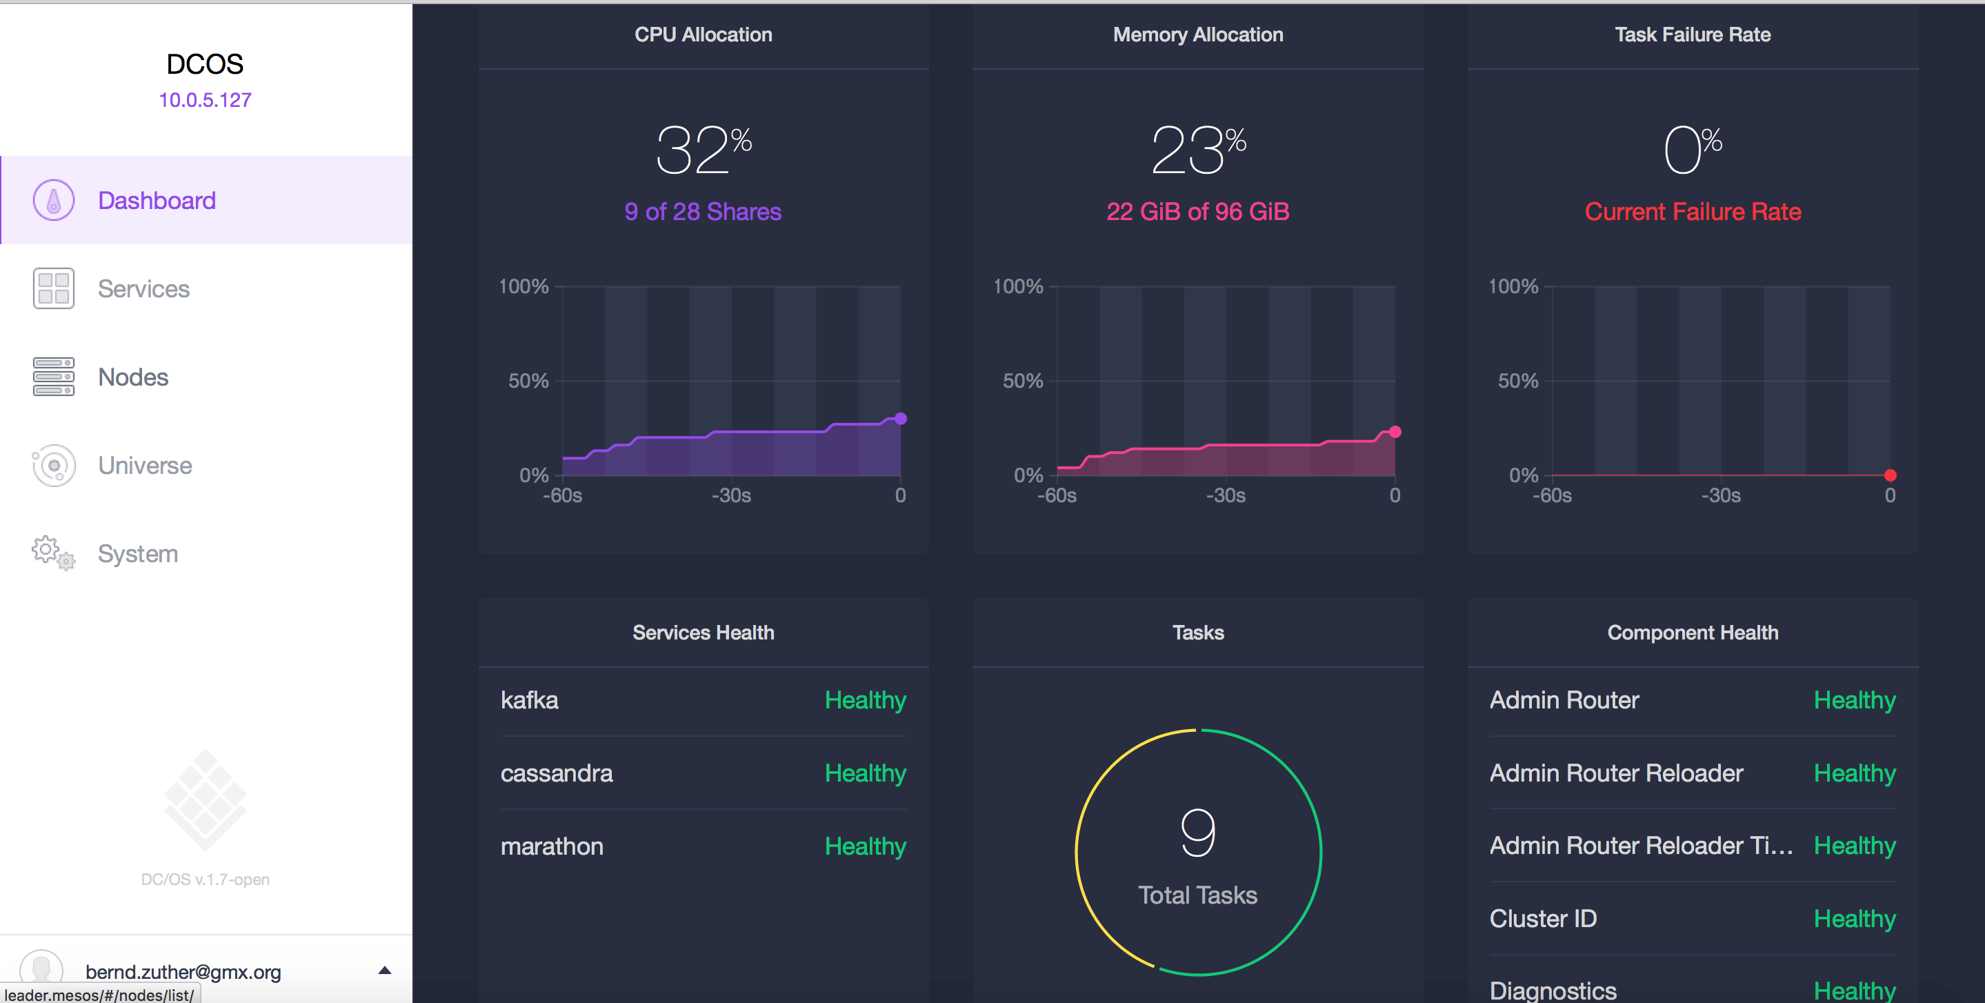The width and height of the screenshot is (1985, 1003).
Task: Click the Total Tasks ring chart
Action: (x=1197, y=852)
